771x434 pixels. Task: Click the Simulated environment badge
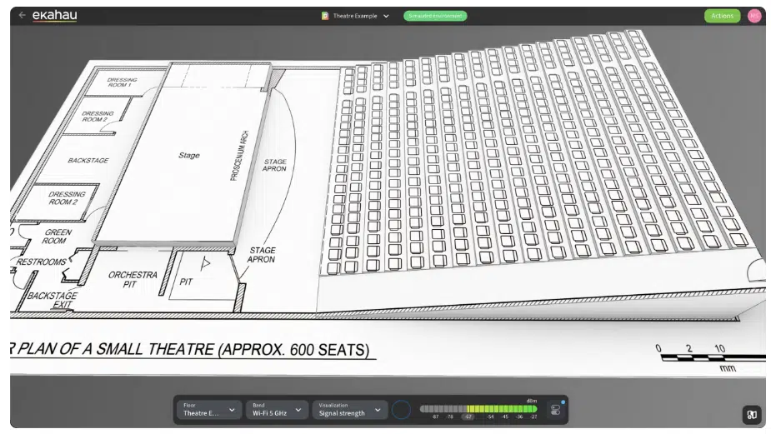435,16
